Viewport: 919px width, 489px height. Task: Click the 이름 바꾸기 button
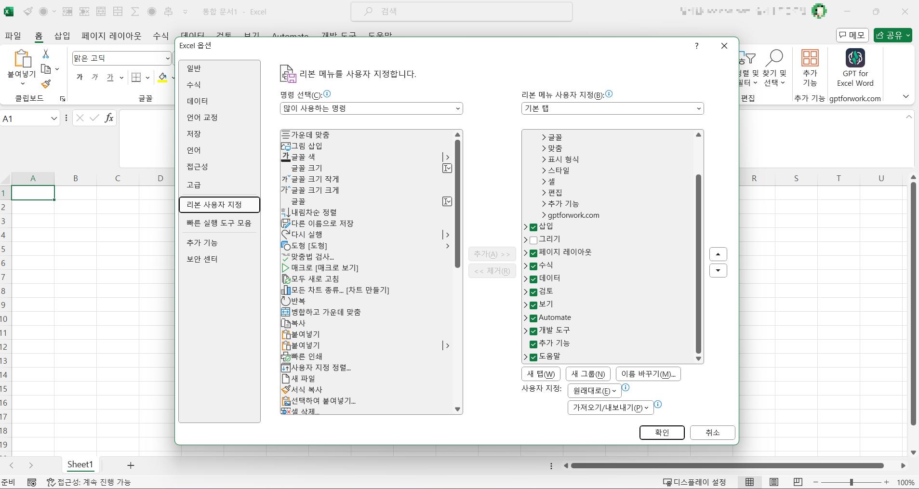(x=648, y=374)
